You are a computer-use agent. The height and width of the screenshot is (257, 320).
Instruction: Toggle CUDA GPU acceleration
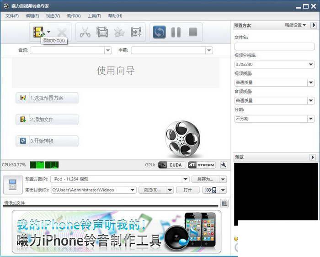(172, 165)
